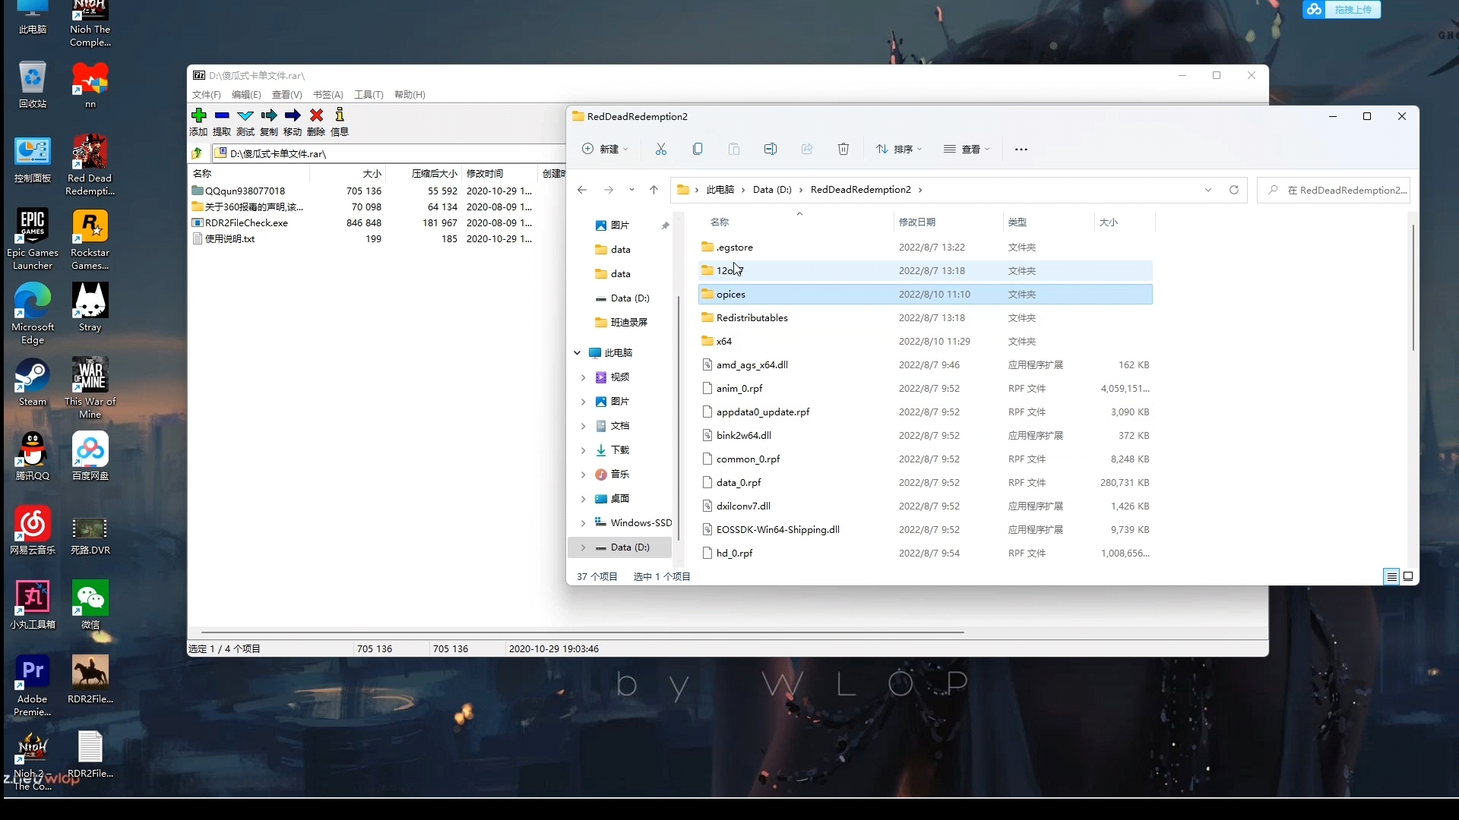Screen dimensions: 1459x820
Task: Select the Stray game desktop icon
Action: coord(90,307)
